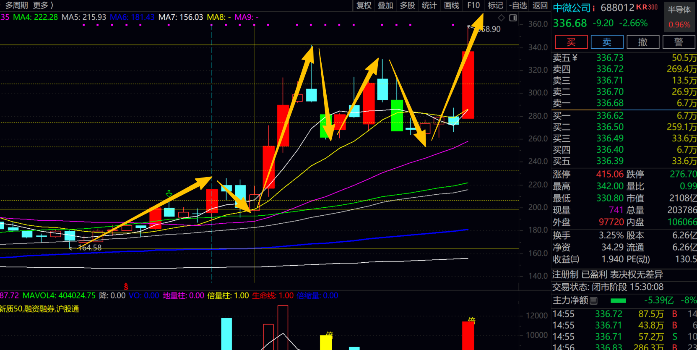
Task: Click the KR300 tag next to stock code
Action: tap(647, 7)
